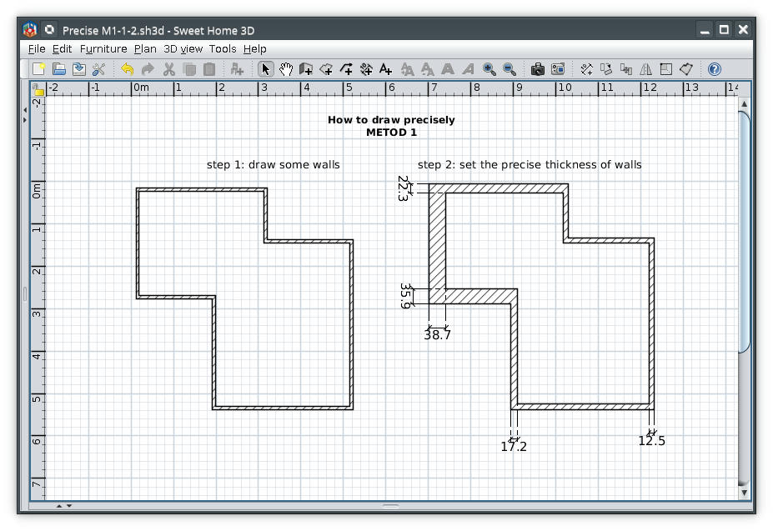Image resolution: width=773 pixels, height=531 pixels.
Task: Choose the Create dimensions tool
Action: click(x=366, y=69)
